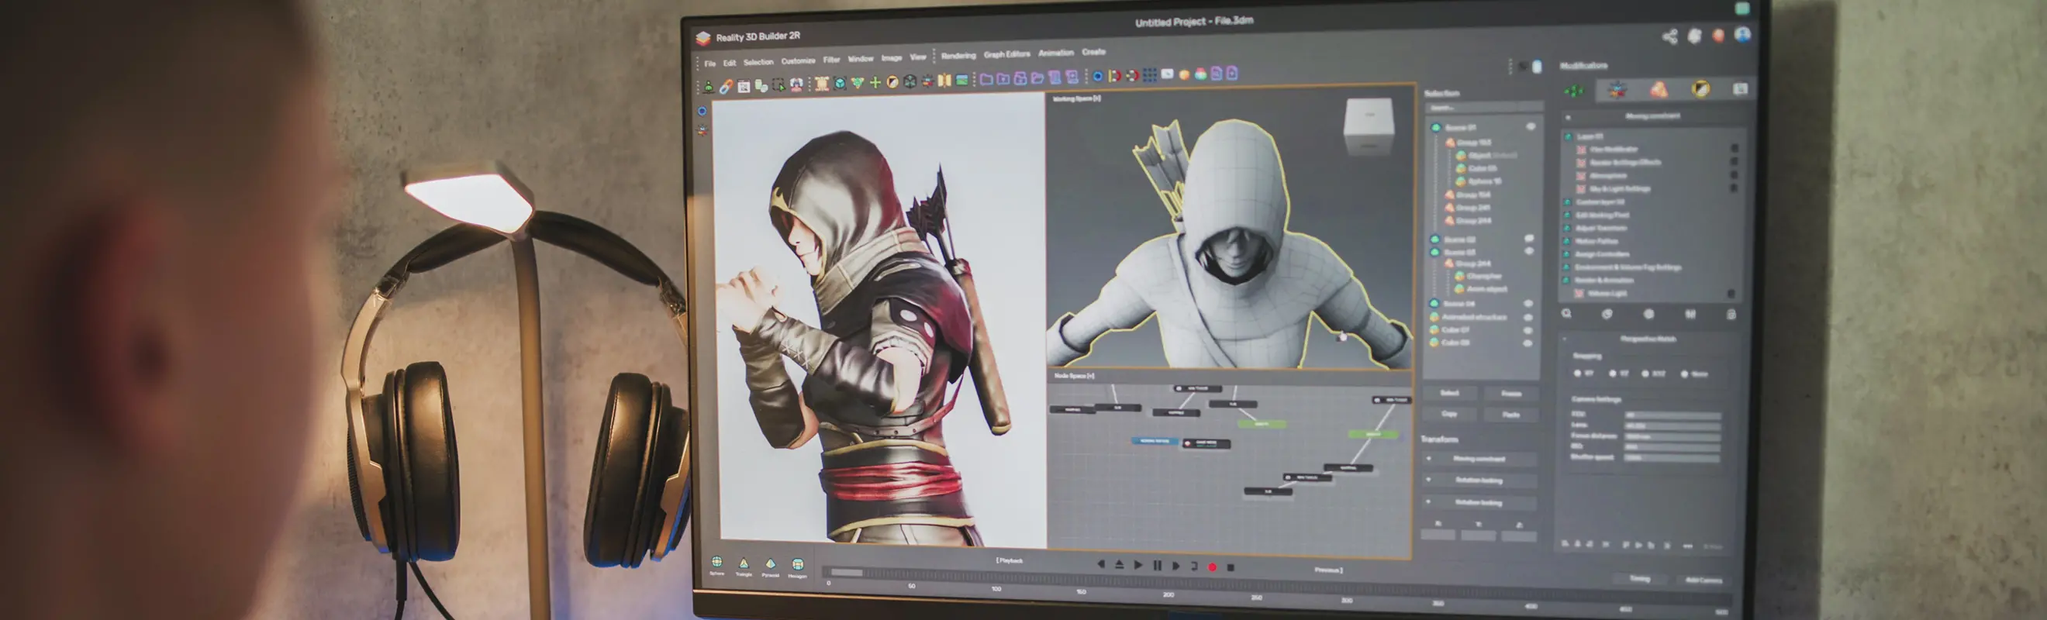Adjust the FOV camera setting bar
2047x620 pixels.
[1672, 415]
